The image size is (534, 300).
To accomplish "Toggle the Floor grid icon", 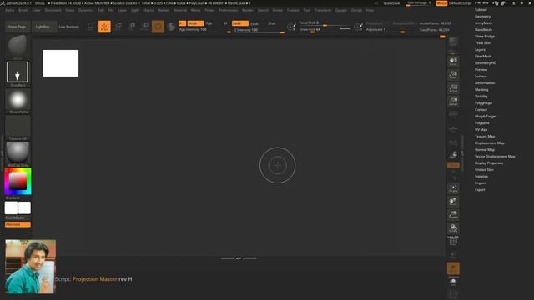I will (x=453, y=129).
